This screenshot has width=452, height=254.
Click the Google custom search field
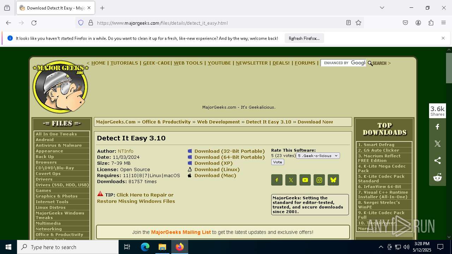(x=343, y=63)
